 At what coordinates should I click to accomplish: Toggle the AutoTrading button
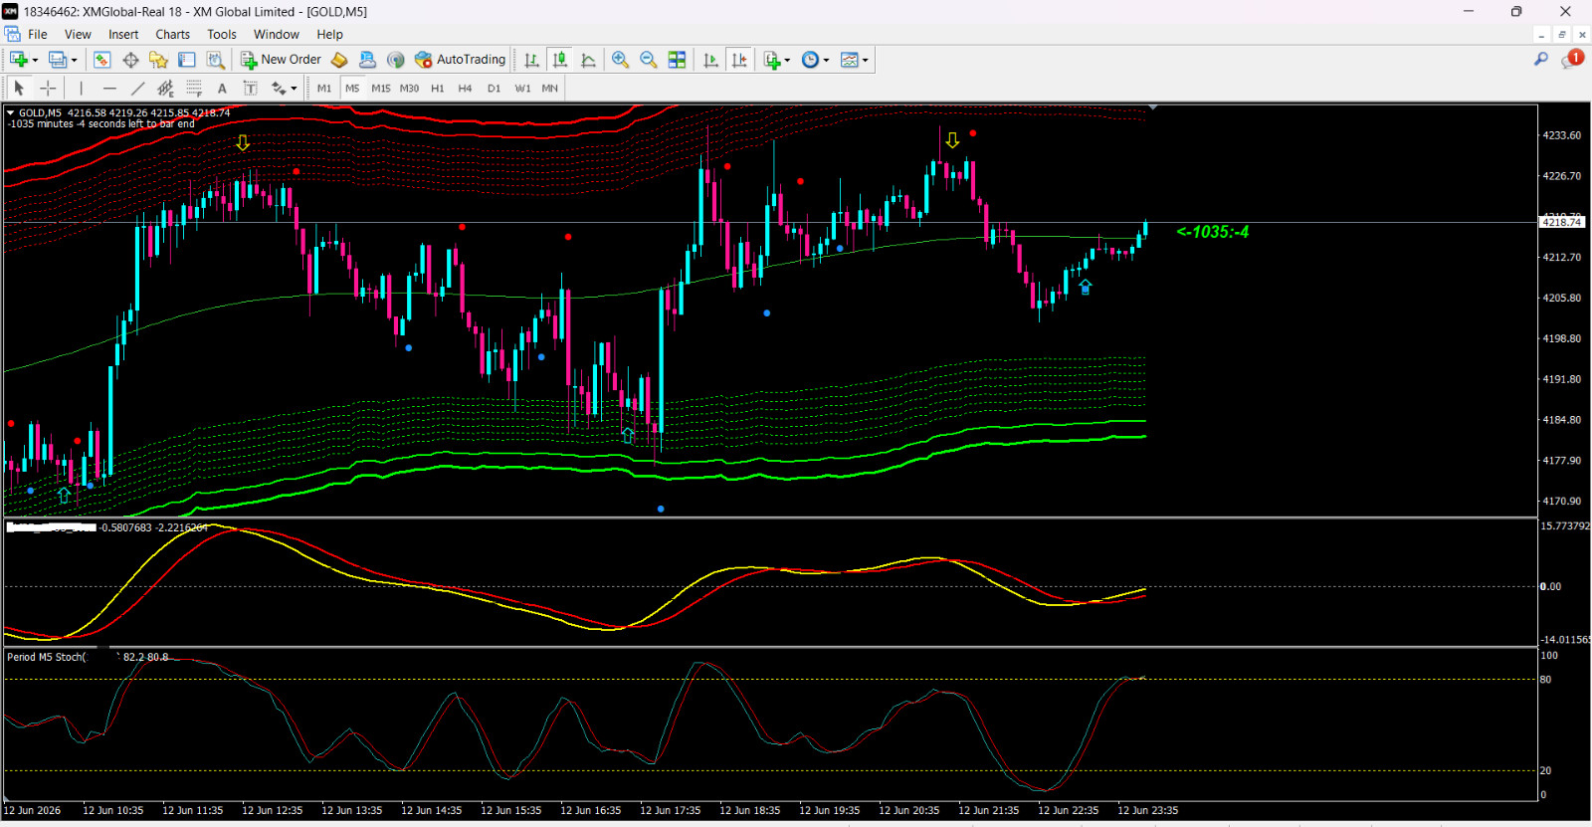(461, 60)
